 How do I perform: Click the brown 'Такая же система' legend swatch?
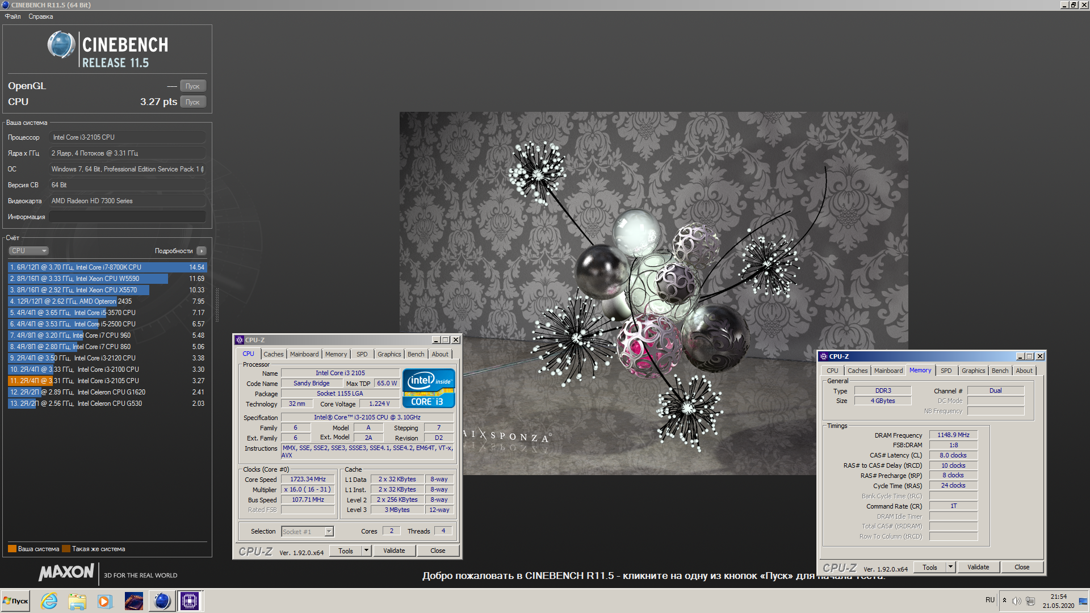tap(66, 549)
